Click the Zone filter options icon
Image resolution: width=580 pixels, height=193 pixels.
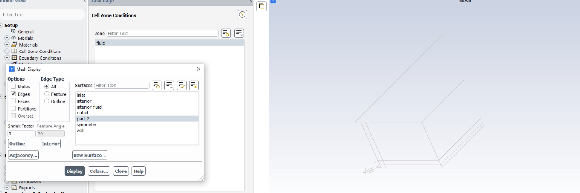point(226,33)
